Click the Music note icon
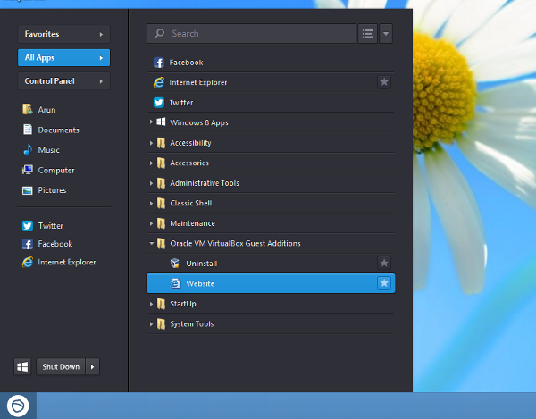The width and height of the screenshot is (536, 419). pos(28,149)
